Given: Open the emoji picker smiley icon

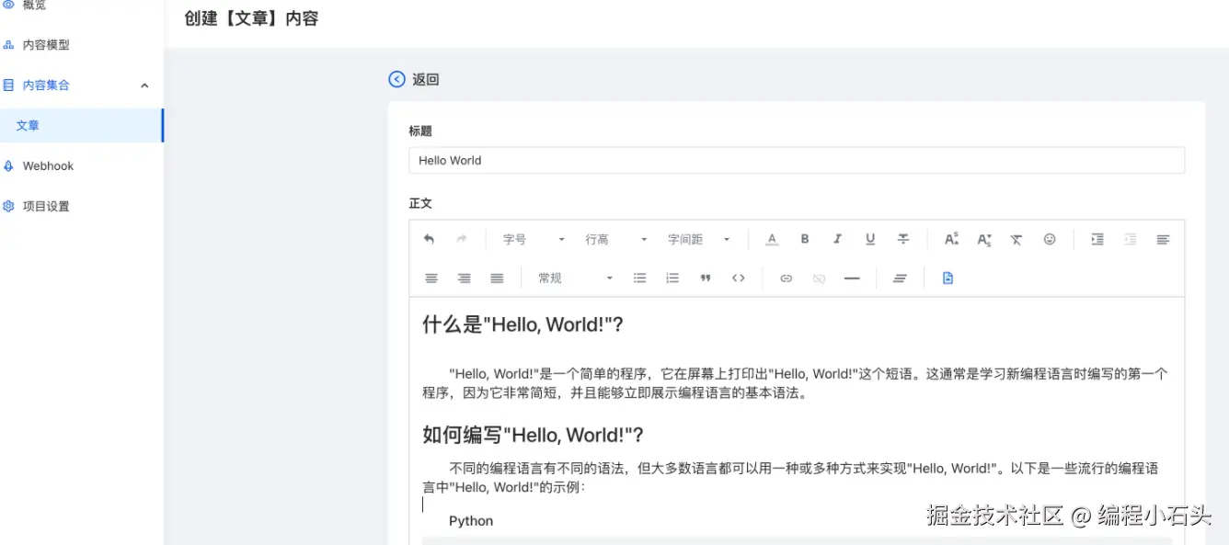Looking at the screenshot, I should 1050,239.
